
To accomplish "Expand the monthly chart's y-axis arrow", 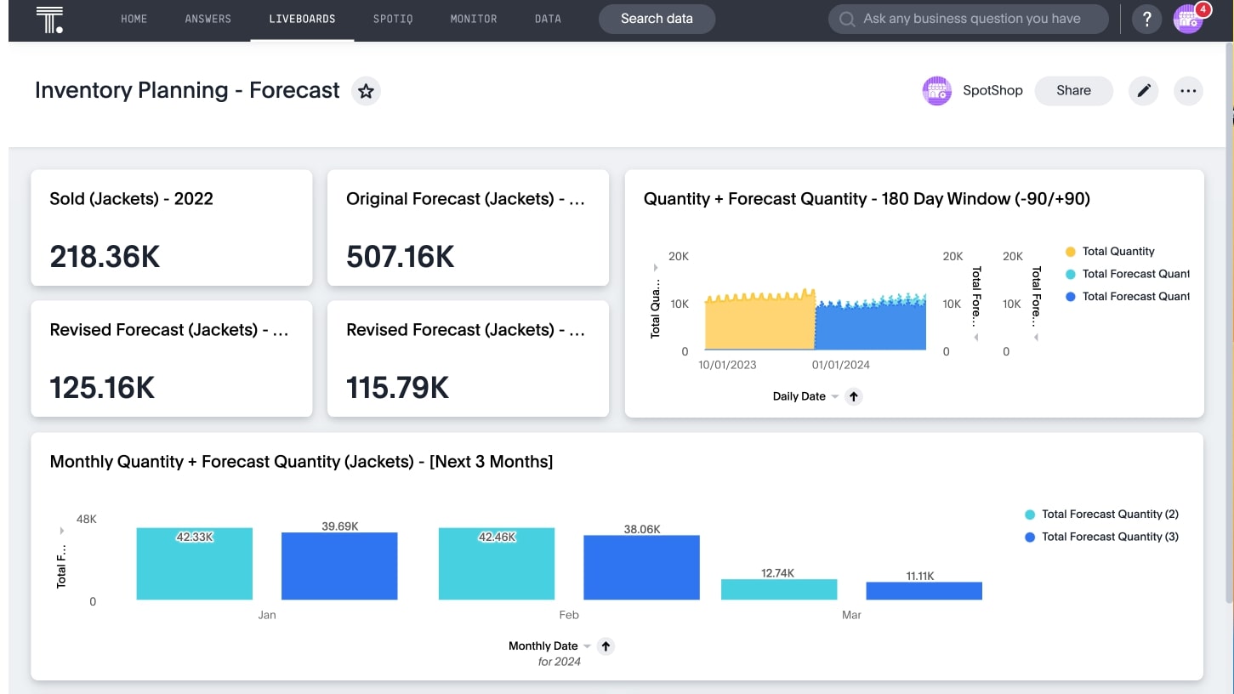I will (x=61, y=531).
